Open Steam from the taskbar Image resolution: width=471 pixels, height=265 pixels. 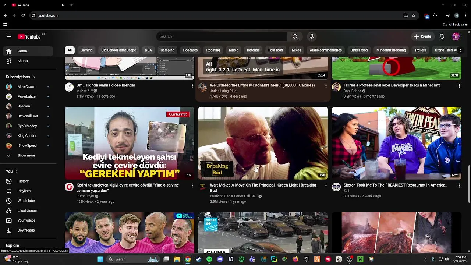coord(198,259)
